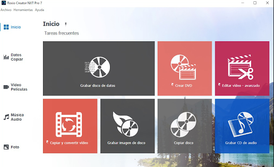Click the data disc icon on dark tile

97,67
